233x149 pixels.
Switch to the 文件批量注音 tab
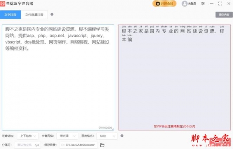(x=34, y=14)
